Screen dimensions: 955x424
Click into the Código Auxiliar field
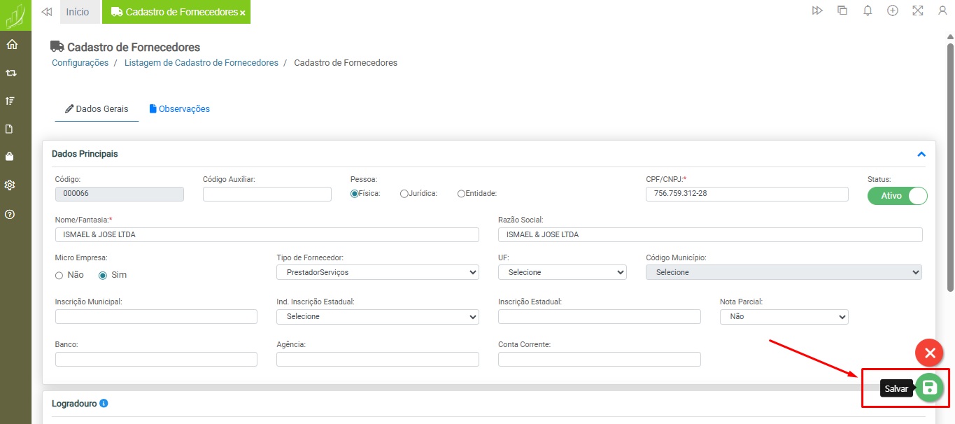(x=267, y=195)
